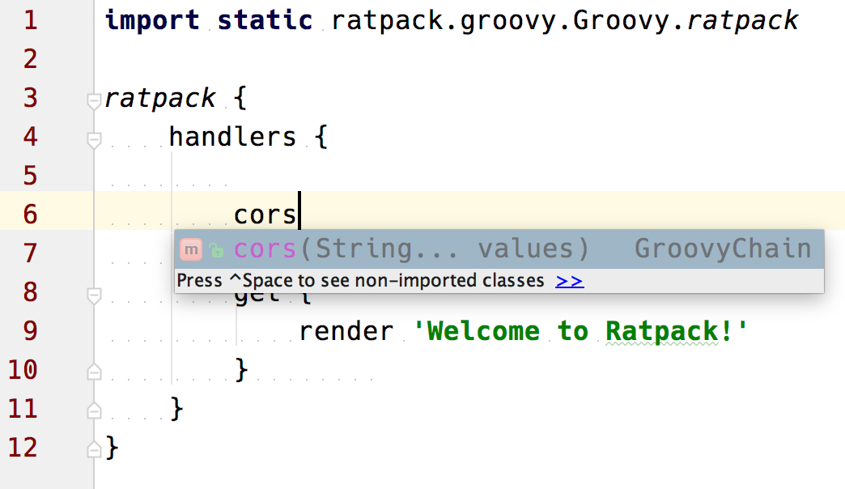Click the 'GroovyChain' type text in popup
This screenshot has width=845, height=489.
723,249
